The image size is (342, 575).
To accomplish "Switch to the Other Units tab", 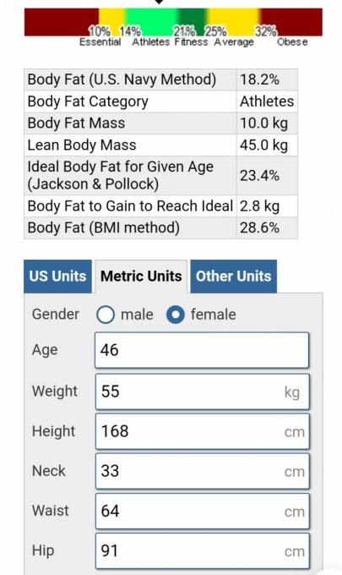I will 234,277.
